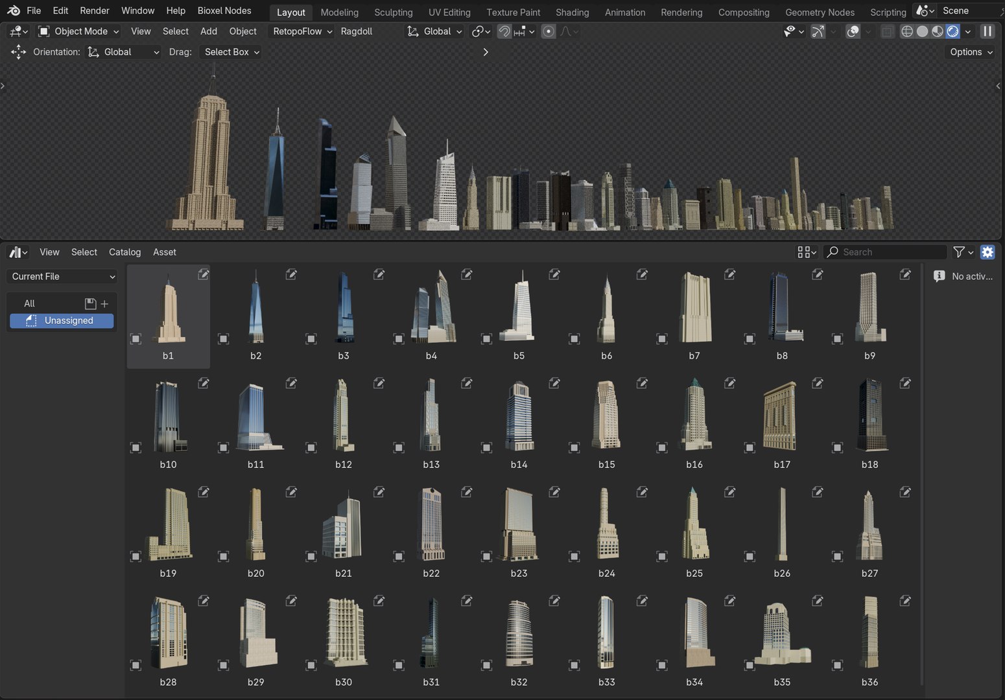The height and width of the screenshot is (700, 1005).
Task: Click the Blender logo icon
Action: pos(13,11)
